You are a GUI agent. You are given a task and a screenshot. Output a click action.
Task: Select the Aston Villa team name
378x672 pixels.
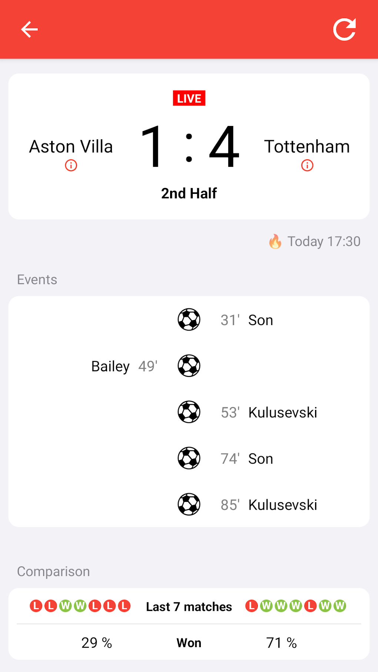coord(71,146)
